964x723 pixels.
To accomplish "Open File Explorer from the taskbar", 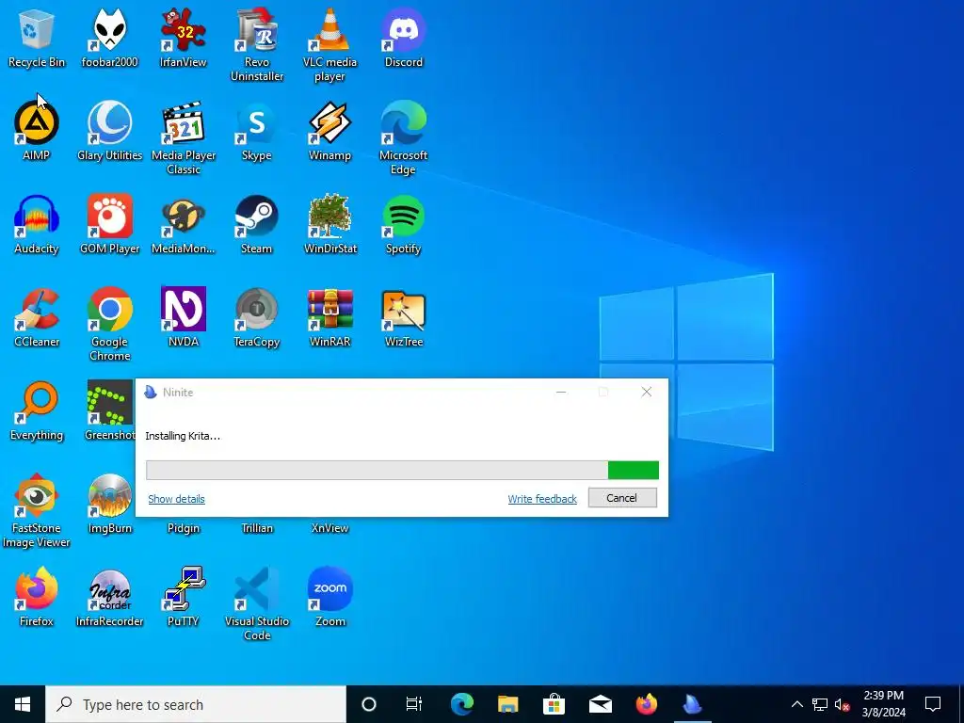I will pos(507,704).
